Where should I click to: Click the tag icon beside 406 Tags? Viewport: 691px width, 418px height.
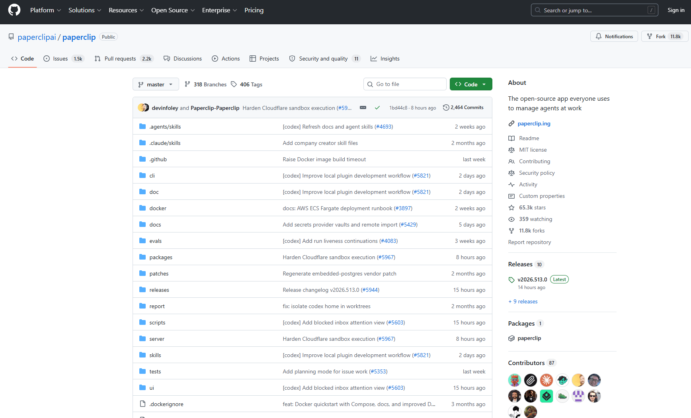tap(234, 84)
